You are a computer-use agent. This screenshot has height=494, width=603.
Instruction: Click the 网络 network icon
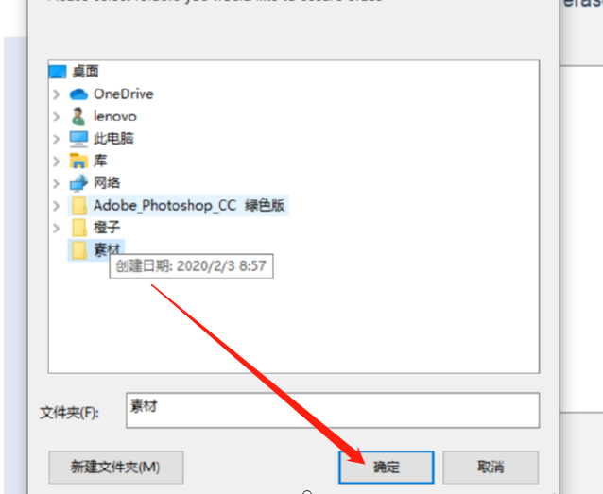click(78, 183)
